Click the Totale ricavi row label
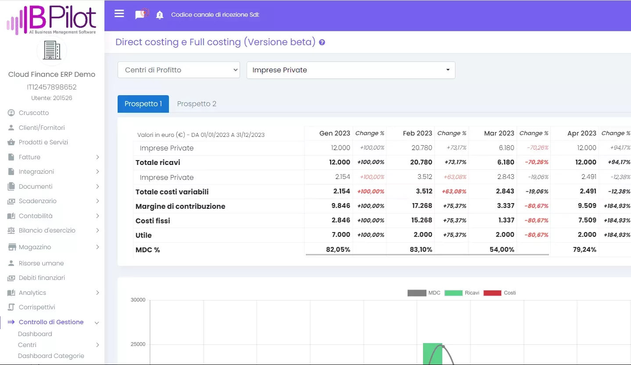 158,162
